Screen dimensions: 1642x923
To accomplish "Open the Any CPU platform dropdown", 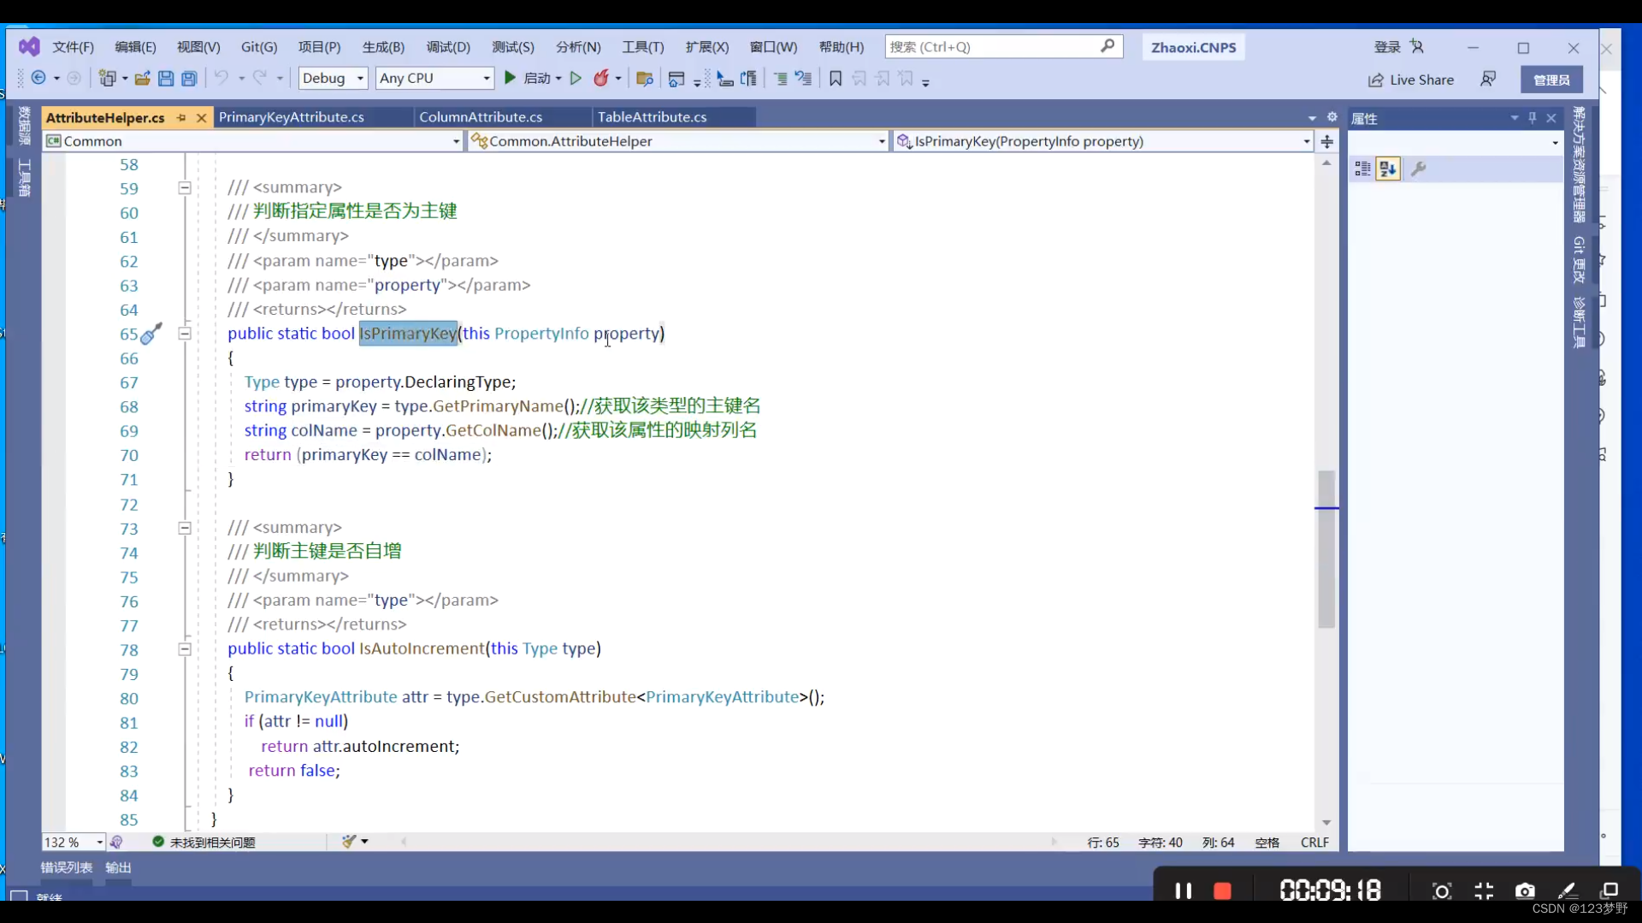I will tap(434, 78).
